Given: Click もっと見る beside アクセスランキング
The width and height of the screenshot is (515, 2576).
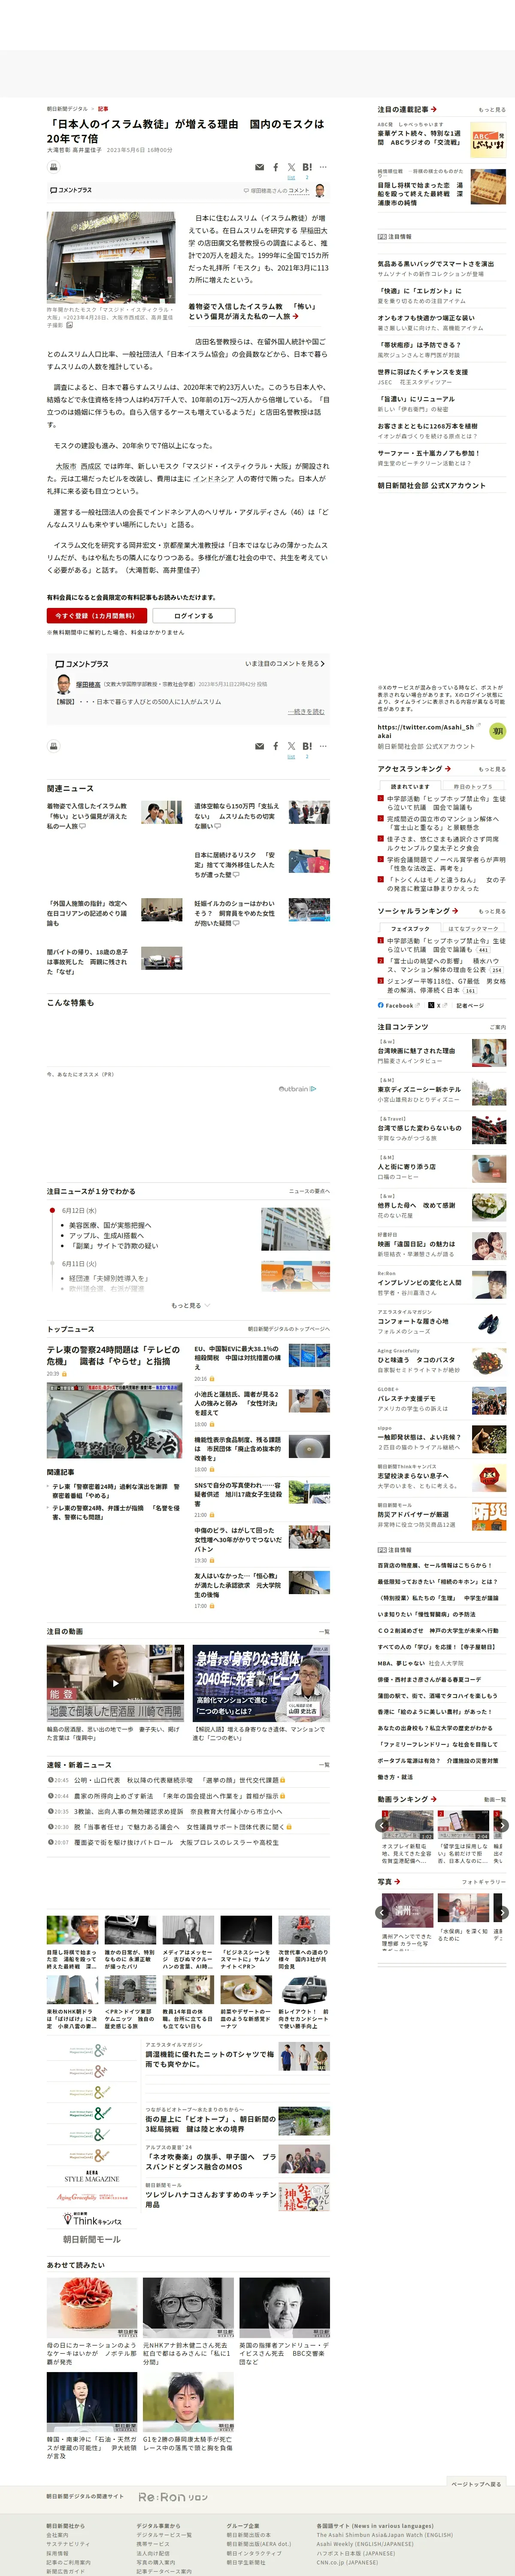Looking at the screenshot, I should [492, 769].
